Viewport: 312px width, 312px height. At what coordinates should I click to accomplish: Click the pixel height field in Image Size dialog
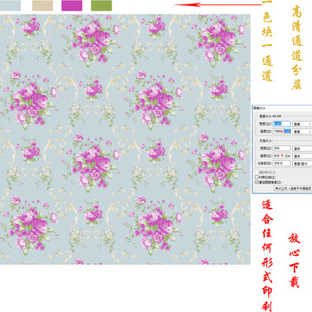282,131
